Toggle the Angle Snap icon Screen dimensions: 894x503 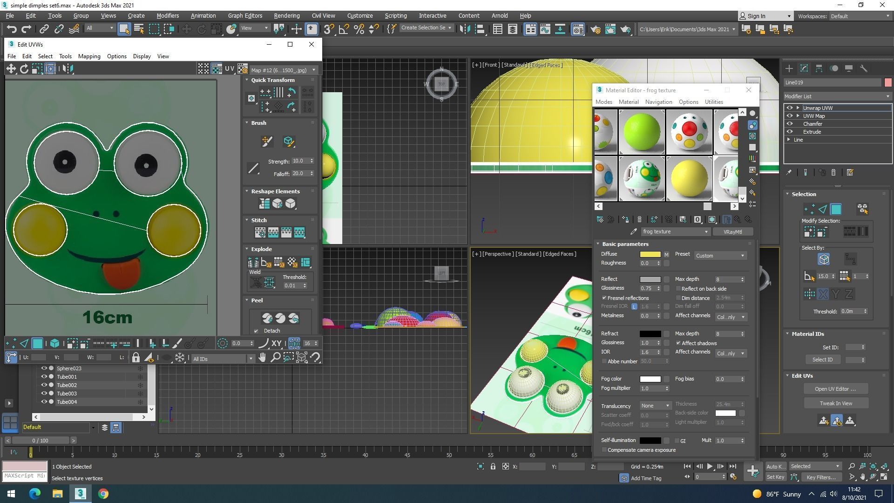pos(344,29)
